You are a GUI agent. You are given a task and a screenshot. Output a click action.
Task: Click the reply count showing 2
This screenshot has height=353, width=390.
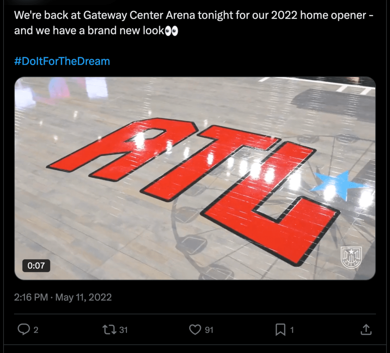click(x=36, y=330)
